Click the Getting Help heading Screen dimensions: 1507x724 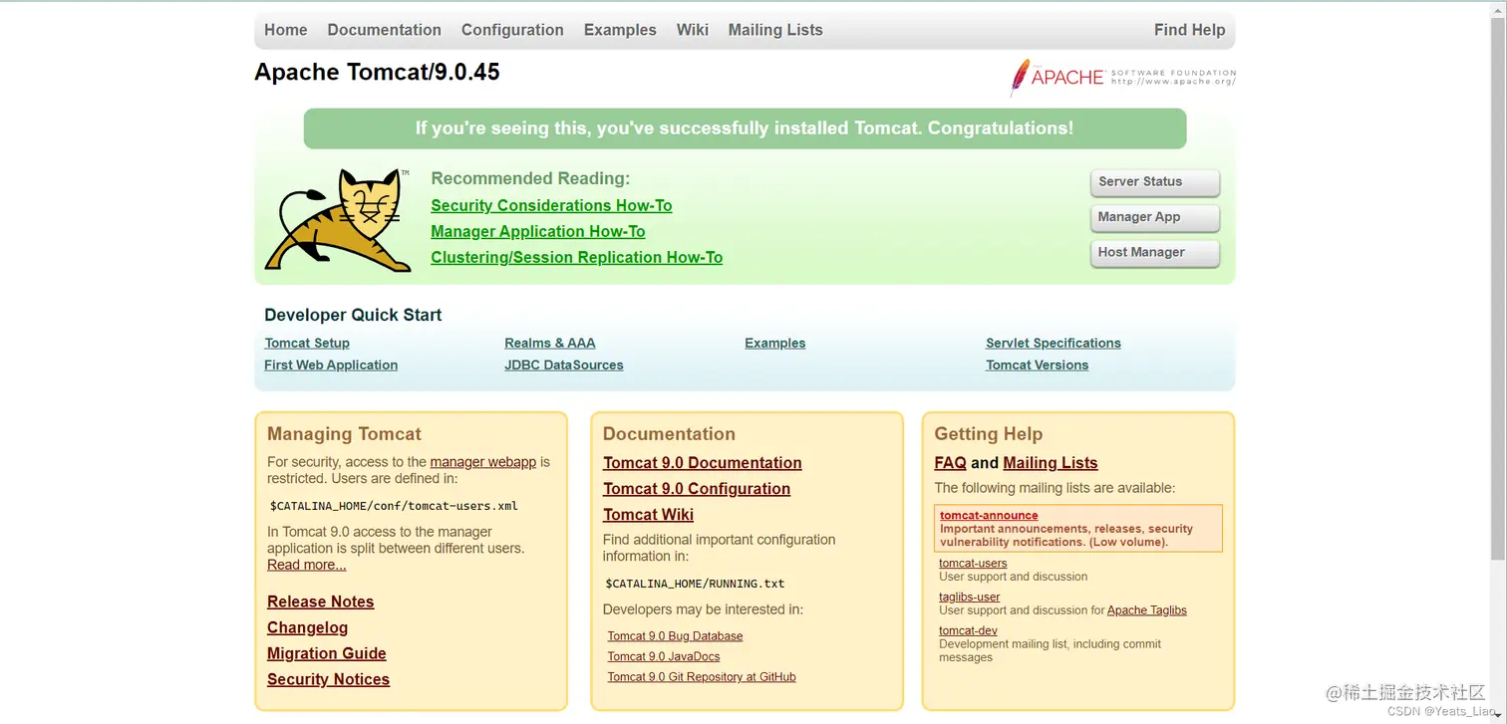point(989,434)
